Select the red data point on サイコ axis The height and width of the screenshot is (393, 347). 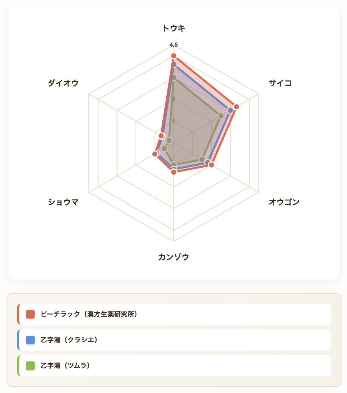pyautogui.click(x=236, y=107)
